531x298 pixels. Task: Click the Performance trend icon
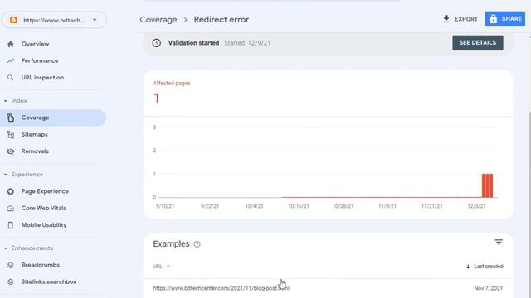(x=11, y=60)
